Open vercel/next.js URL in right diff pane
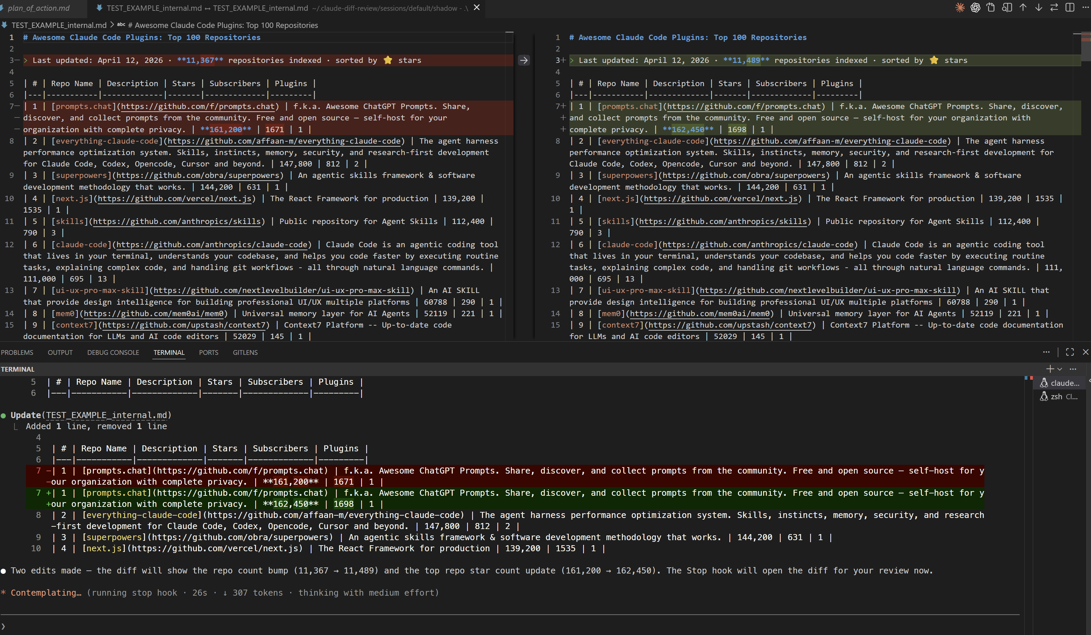Screen dimensions: 1091x635 pos(721,198)
